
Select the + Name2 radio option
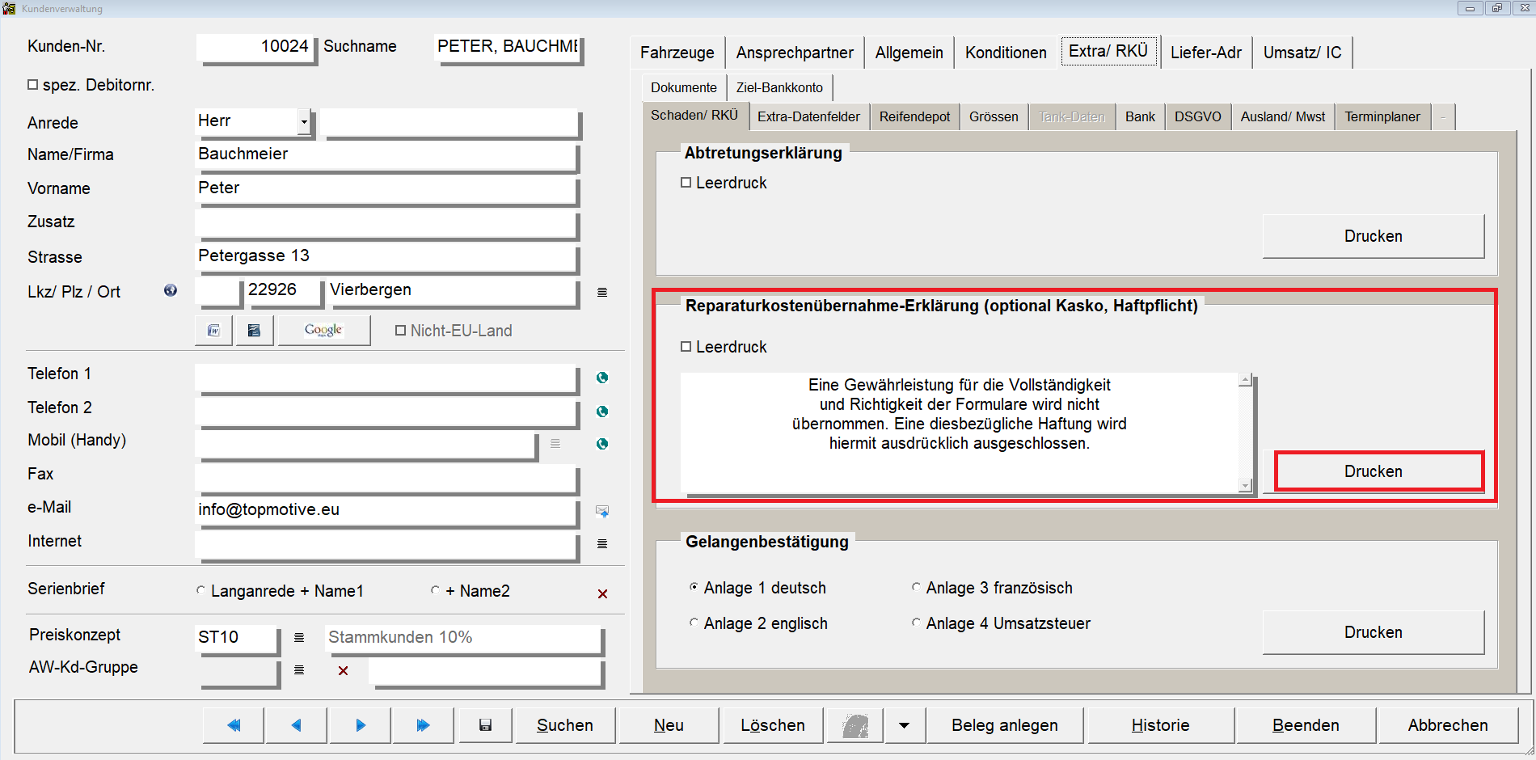(x=436, y=590)
